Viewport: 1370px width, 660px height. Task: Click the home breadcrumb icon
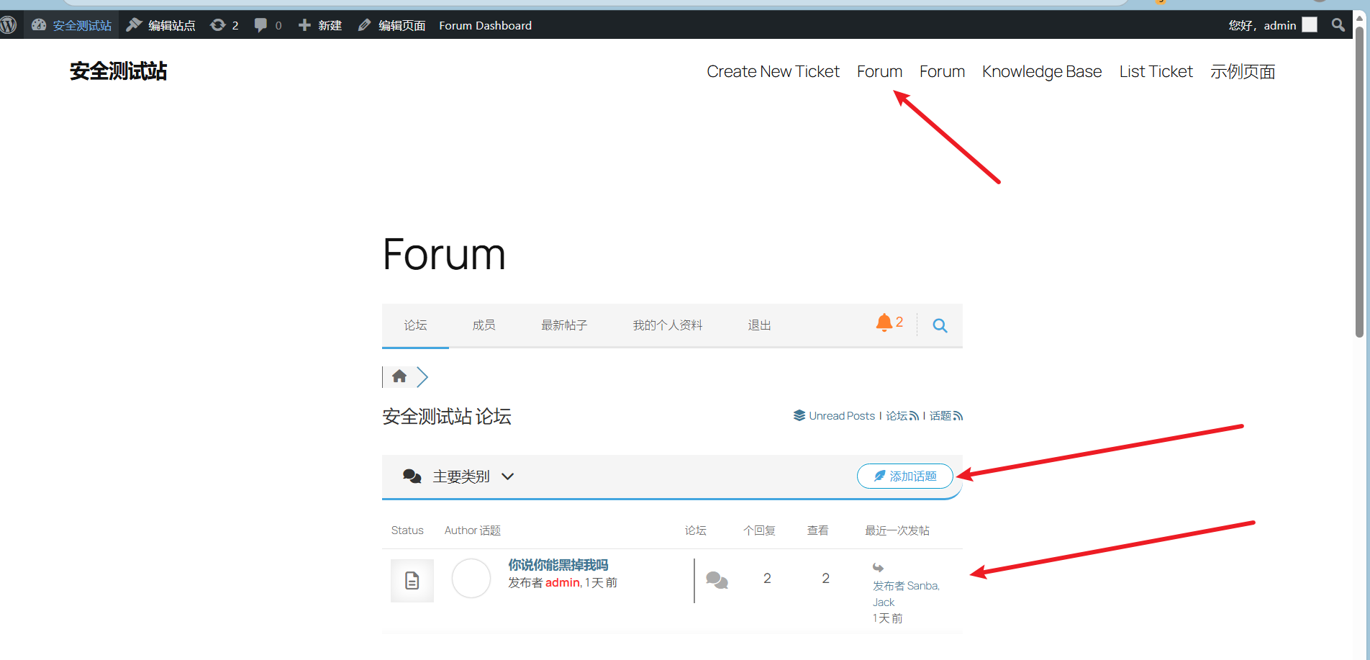tap(399, 376)
